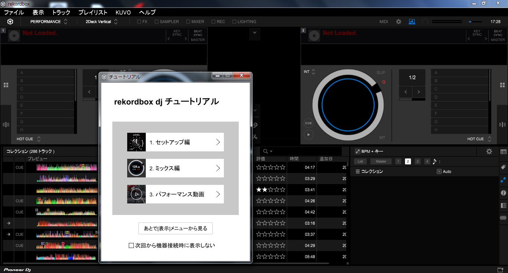Open the 2Deck Vertical layout dropdown

click(102, 22)
